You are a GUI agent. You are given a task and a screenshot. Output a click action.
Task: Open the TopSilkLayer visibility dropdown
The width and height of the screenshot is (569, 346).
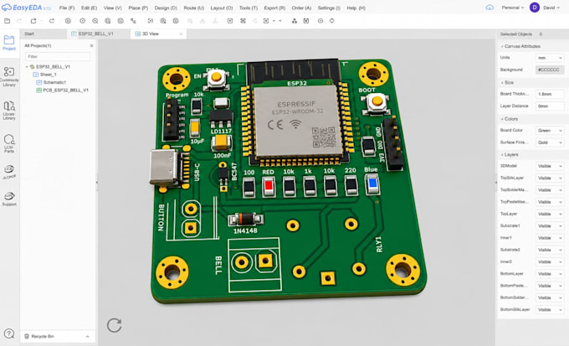coord(550,178)
